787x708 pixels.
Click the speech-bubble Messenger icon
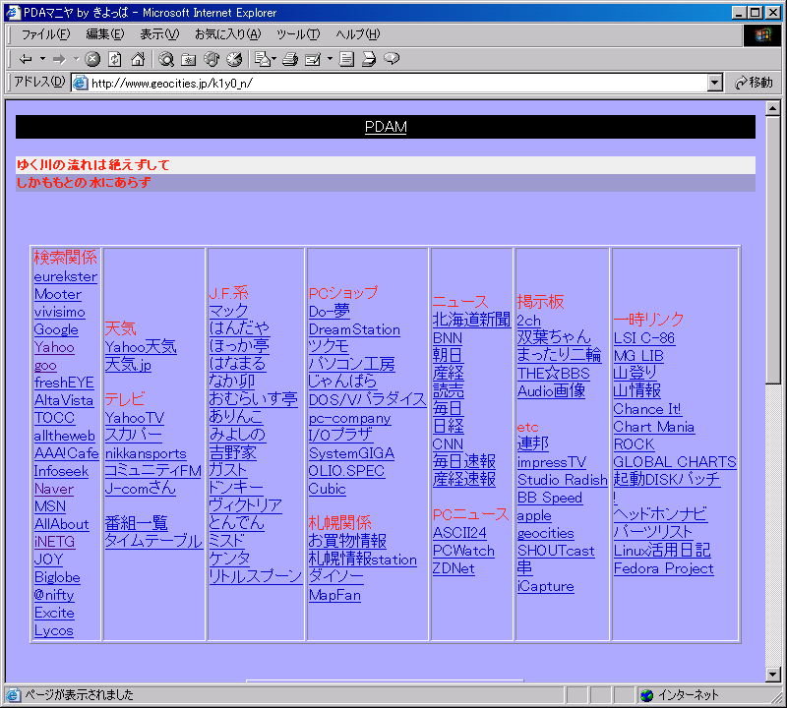(392, 59)
